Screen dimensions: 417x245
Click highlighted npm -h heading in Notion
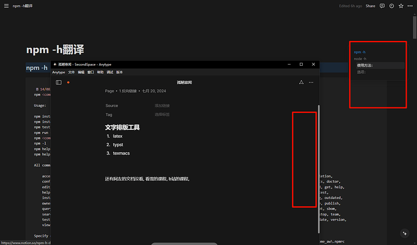[x=37, y=68]
